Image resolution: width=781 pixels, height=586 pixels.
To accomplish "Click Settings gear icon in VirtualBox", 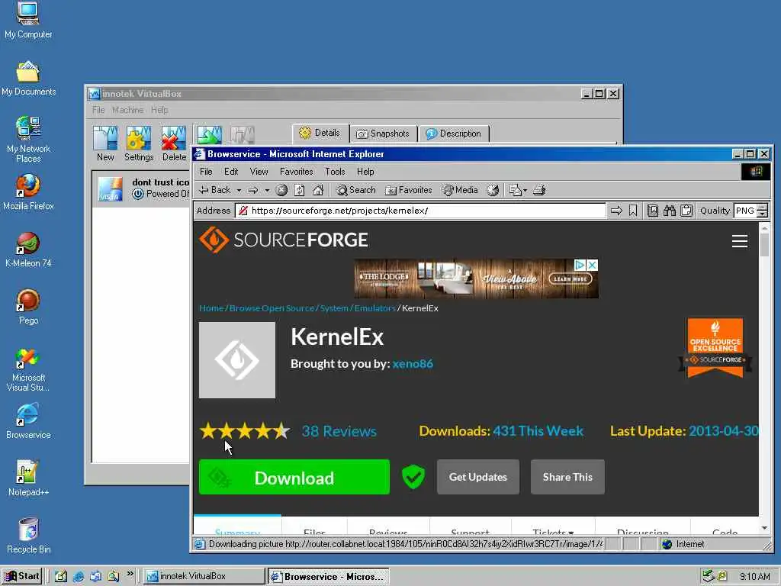I will coord(139,143).
